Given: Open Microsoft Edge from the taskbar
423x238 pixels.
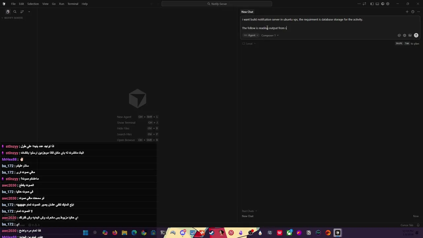Looking at the screenshot, I should point(134,233).
